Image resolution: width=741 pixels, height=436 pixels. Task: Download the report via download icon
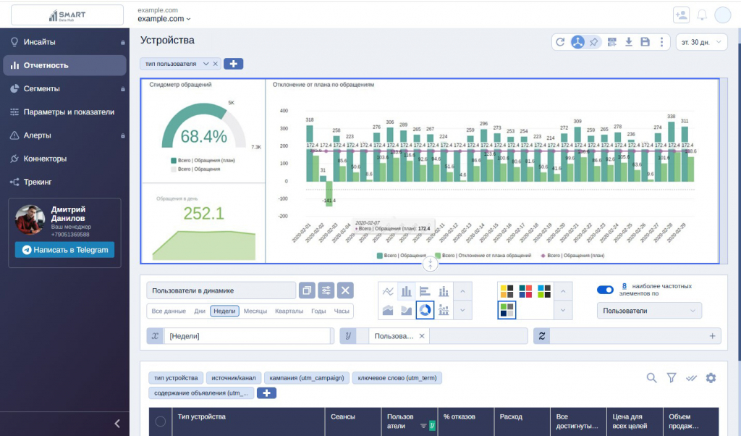pyautogui.click(x=629, y=42)
